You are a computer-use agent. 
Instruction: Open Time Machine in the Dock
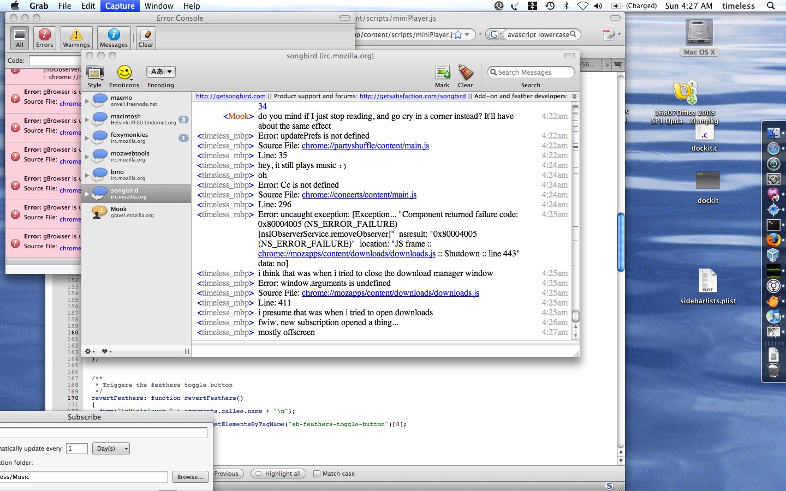(x=773, y=164)
